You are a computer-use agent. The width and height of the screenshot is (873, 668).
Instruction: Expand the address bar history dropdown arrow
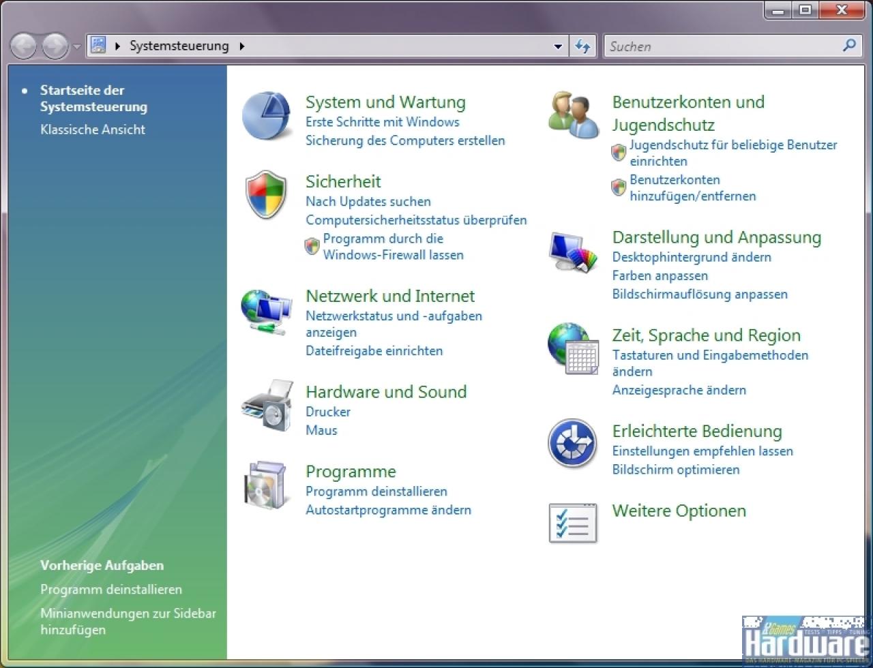(x=559, y=46)
